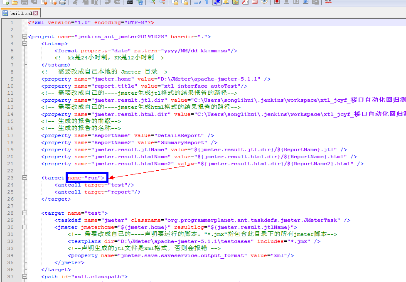Image resolution: width=406 pixels, height=282 pixels.
Task: Click the Paste toolbar icon
Action: [x=95, y=2]
